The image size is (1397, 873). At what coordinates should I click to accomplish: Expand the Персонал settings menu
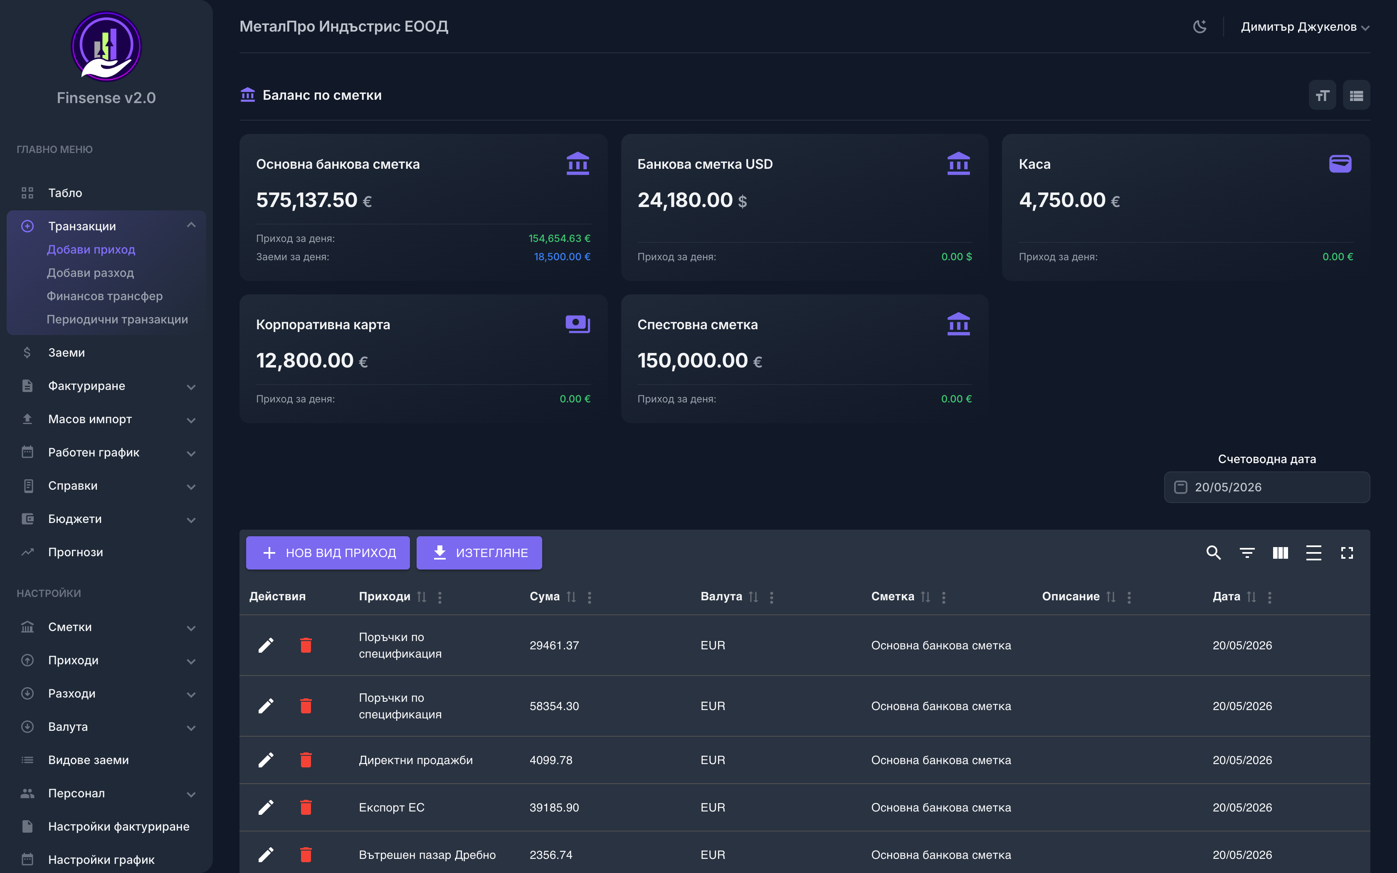click(106, 793)
